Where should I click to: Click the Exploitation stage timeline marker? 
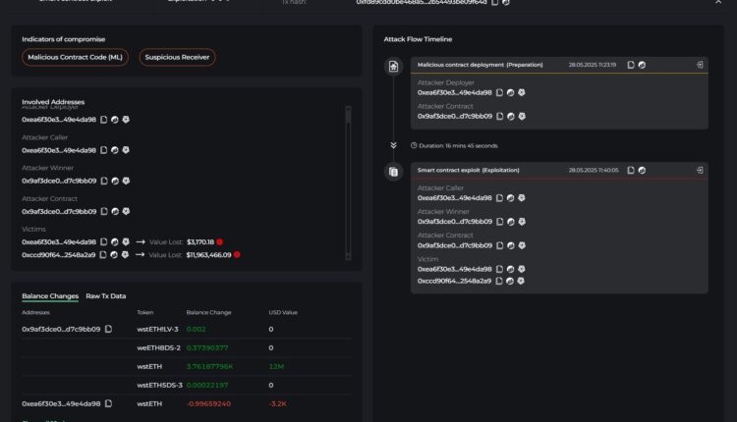point(393,172)
